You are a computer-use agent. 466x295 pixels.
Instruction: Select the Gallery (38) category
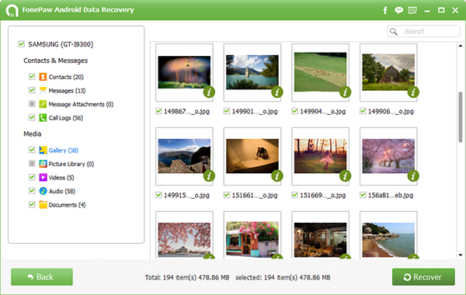(x=64, y=151)
